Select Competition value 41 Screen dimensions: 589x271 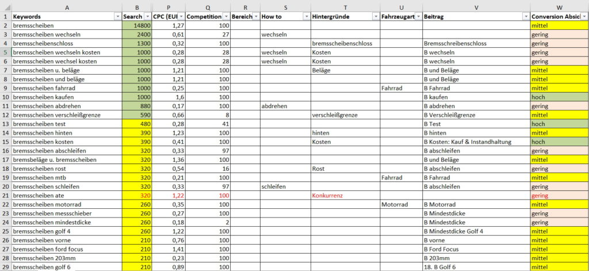208,124
